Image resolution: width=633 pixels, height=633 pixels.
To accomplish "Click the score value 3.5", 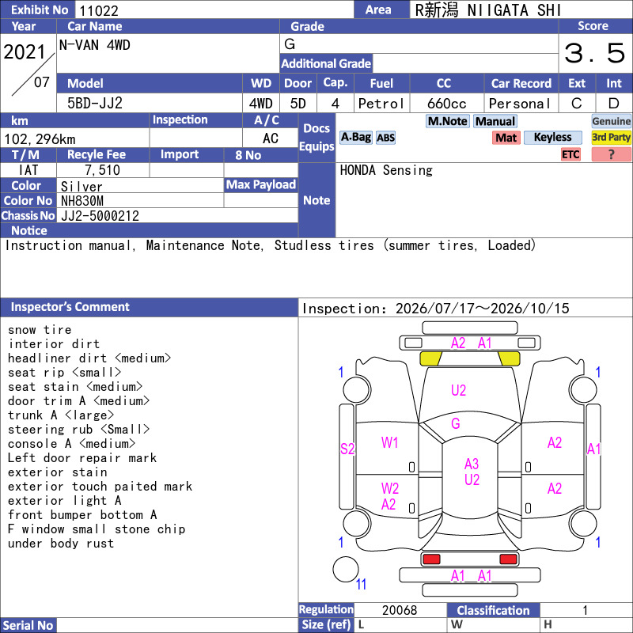I will 595,53.
